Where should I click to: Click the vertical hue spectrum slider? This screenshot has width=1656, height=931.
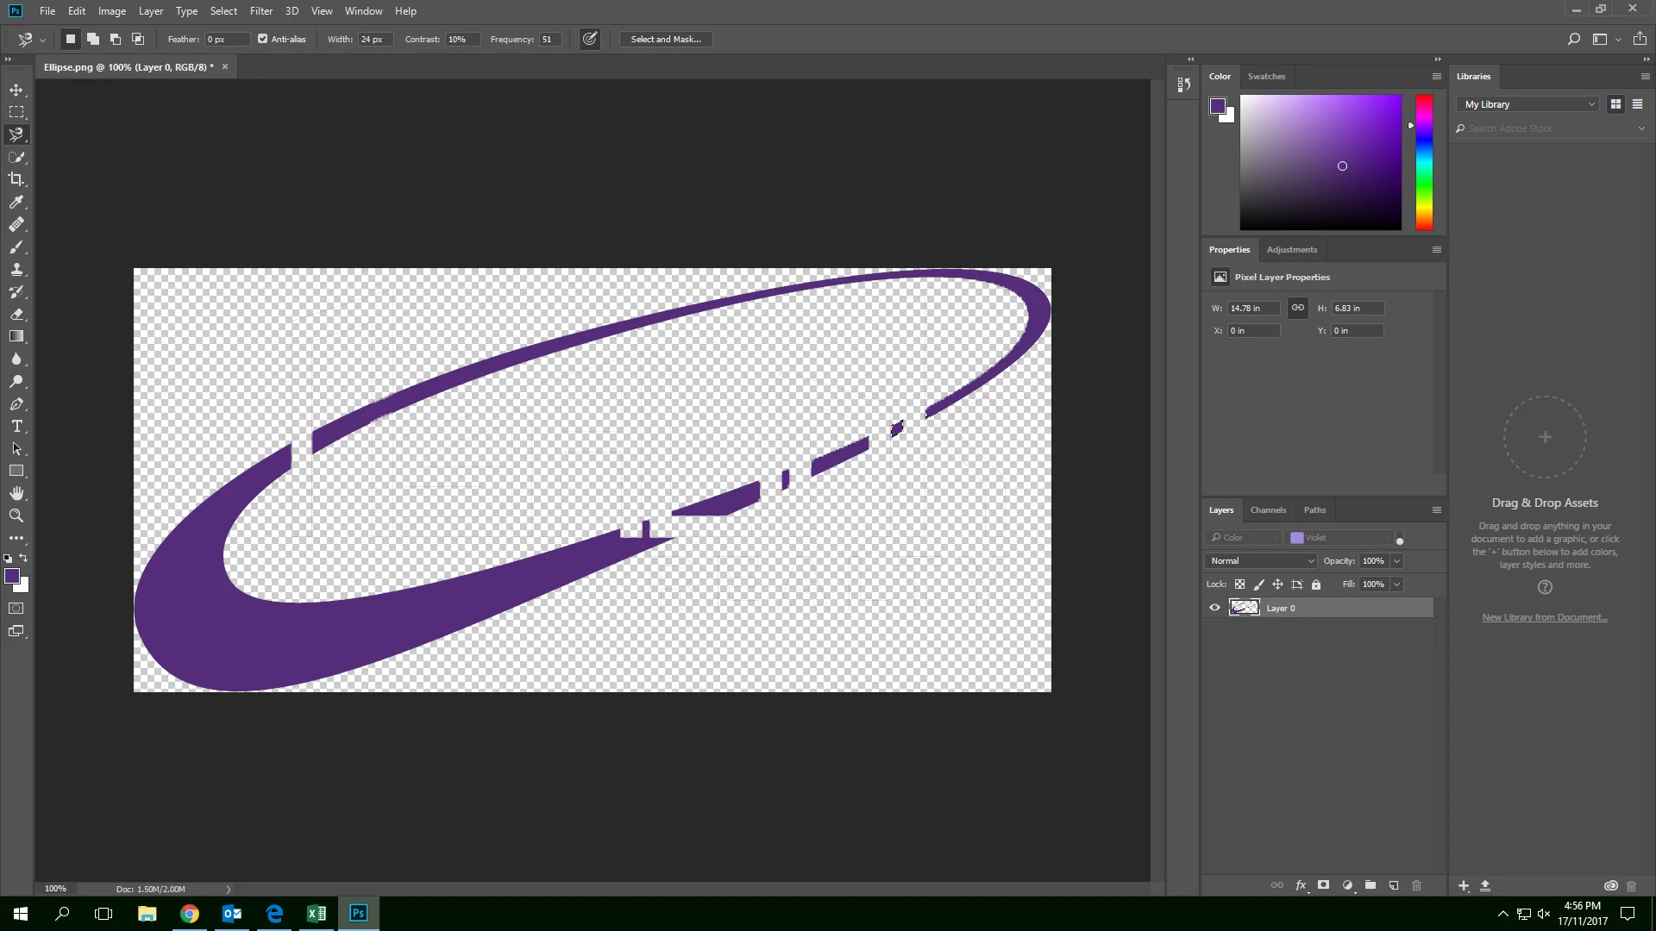click(x=1424, y=162)
